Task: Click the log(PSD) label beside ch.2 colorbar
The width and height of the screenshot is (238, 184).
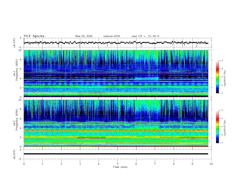Action: point(225,128)
